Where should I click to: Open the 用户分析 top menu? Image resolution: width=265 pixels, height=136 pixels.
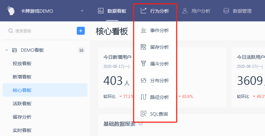[x=196, y=11]
